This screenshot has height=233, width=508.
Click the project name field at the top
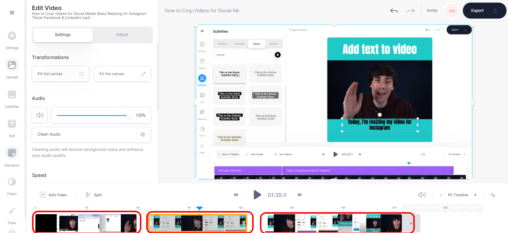coord(202,10)
